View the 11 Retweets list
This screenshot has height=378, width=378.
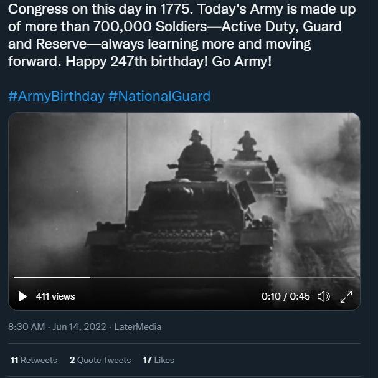[34, 360]
